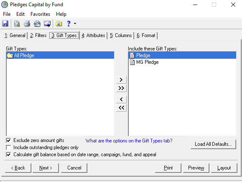Click the Save floppy disk toolbar icon
This screenshot has width=242, height=182.
coord(5,24)
